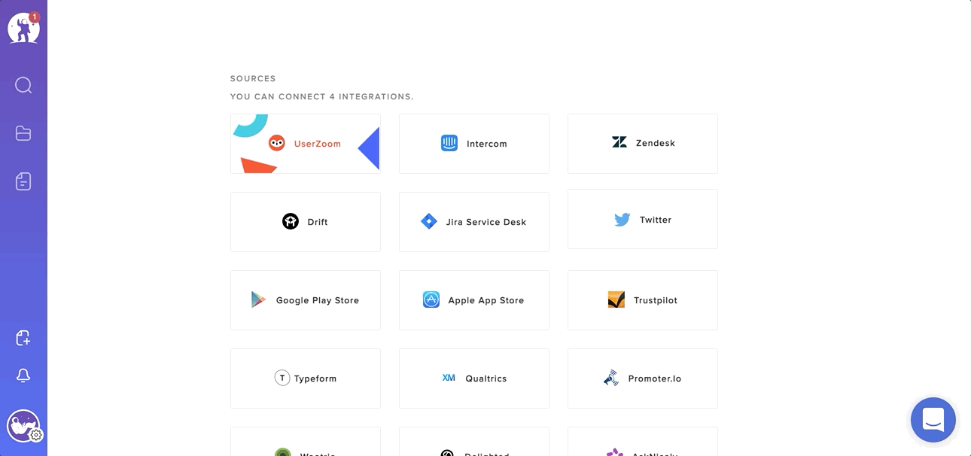Click the SOURCES heading

(253, 78)
